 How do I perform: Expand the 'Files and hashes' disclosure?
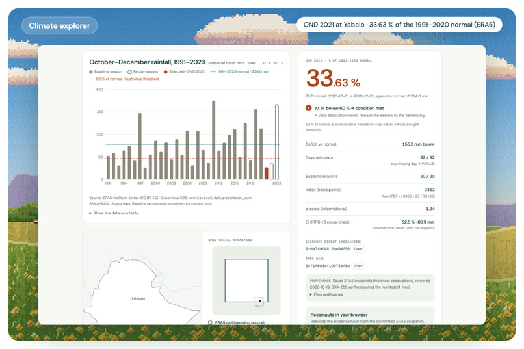point(326,294)
